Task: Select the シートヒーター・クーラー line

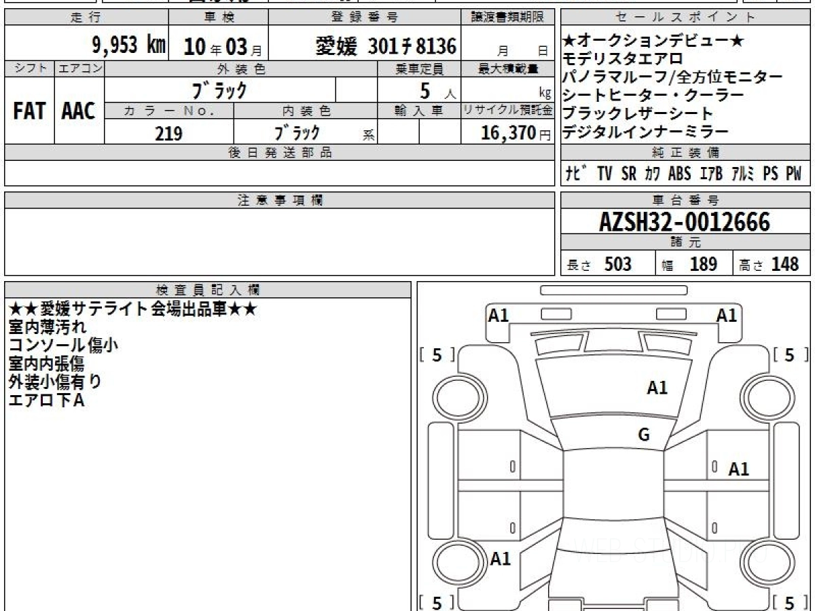Action: (653, 96)
